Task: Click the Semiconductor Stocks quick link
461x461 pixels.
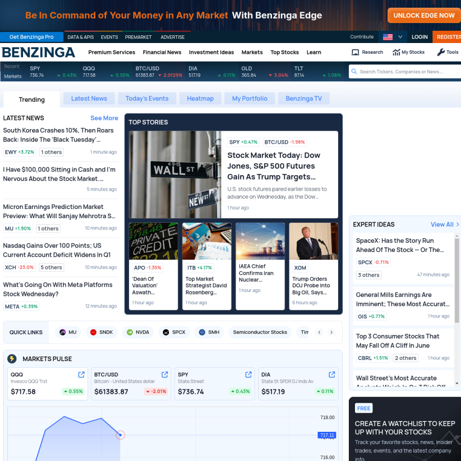Action: (260, 332)
